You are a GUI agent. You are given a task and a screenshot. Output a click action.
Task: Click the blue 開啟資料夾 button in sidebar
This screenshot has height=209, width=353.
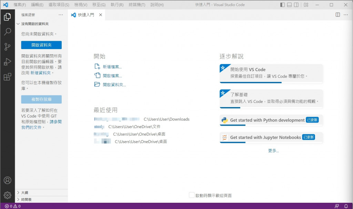point(41,45)
